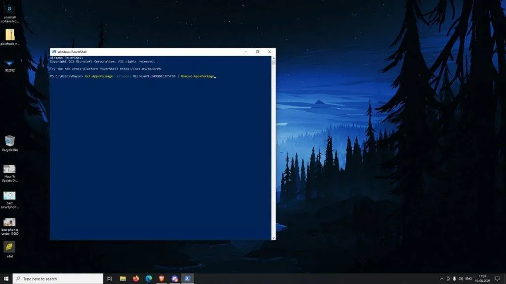506x284 pixels.
Task: Expand hidden system tray icons
Action: click(442, 279)
